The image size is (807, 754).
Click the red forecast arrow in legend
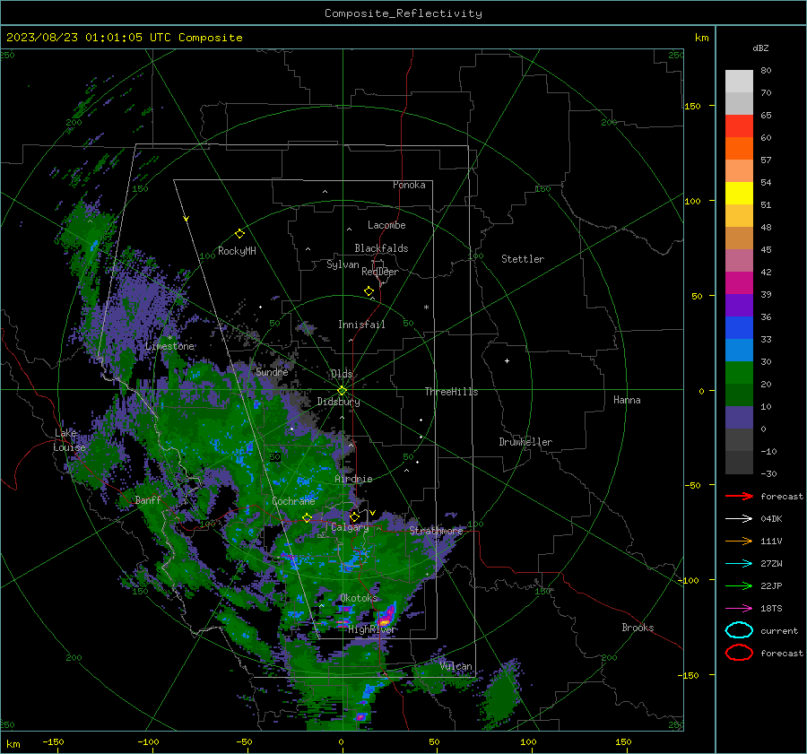(x=739, y=496)
